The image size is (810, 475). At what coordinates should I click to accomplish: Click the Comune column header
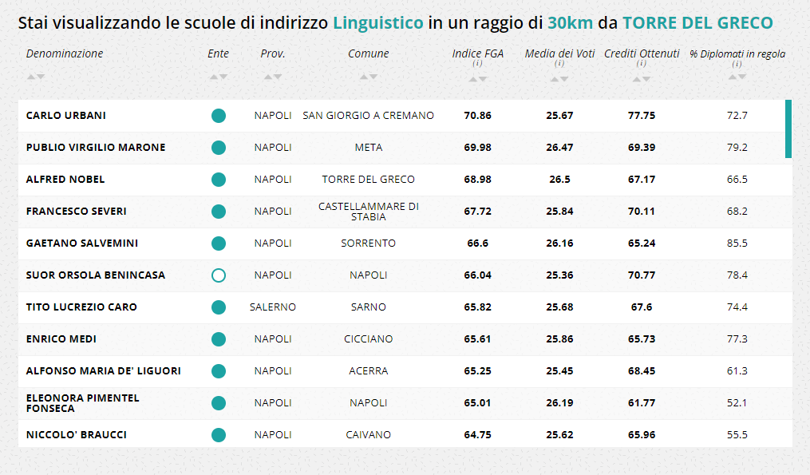[368, 53]
